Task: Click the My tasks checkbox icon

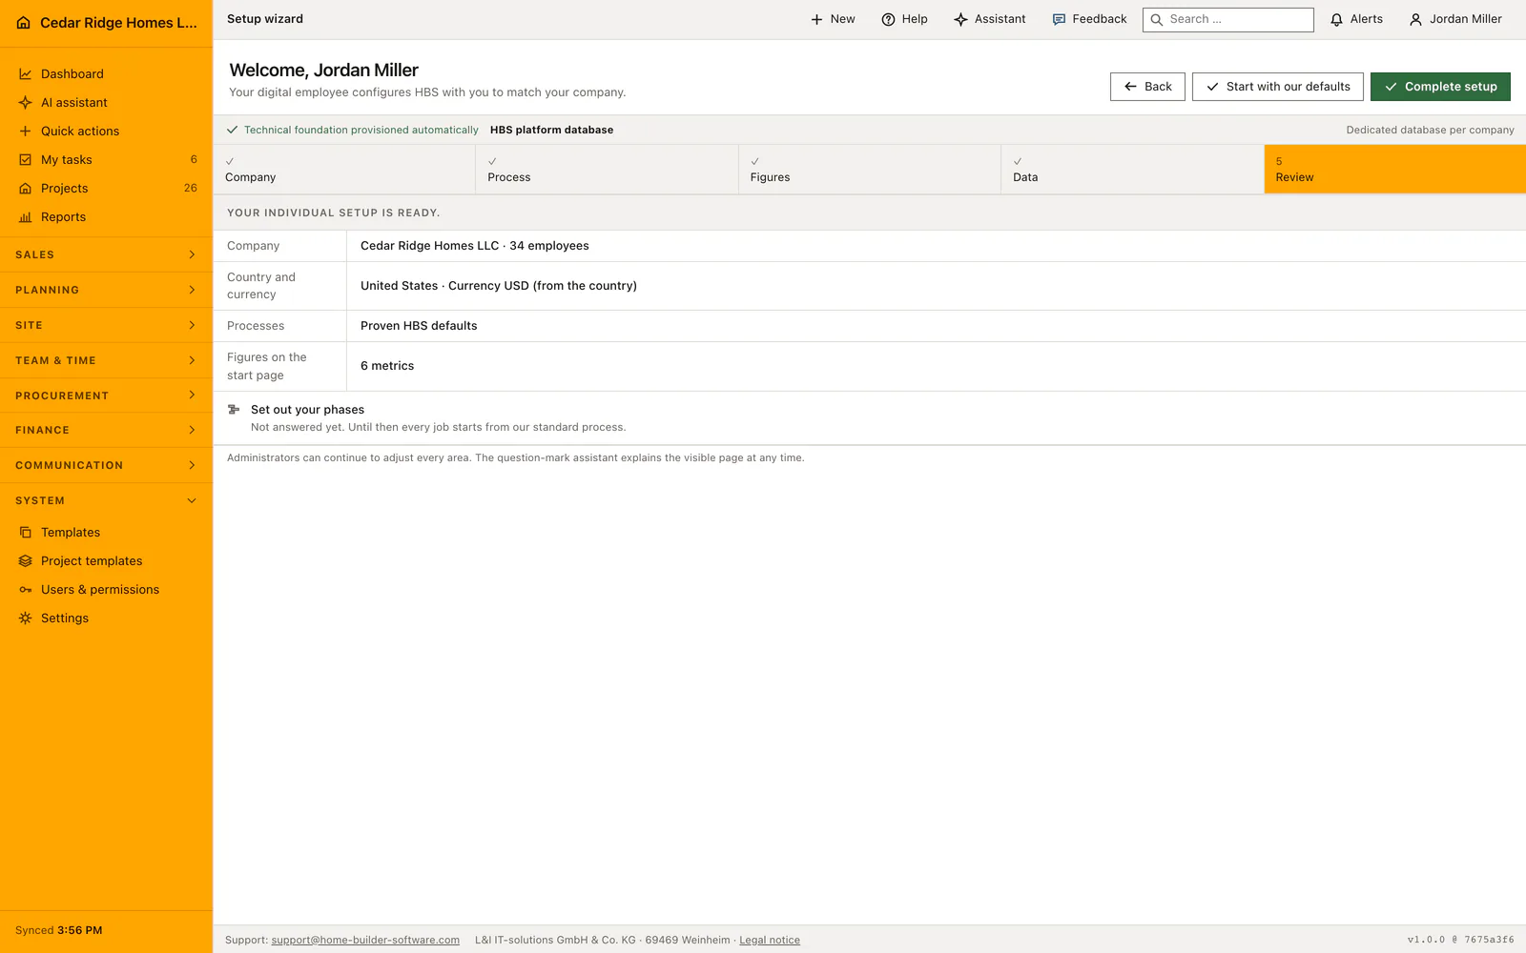Action: click(x=26, y=160)
